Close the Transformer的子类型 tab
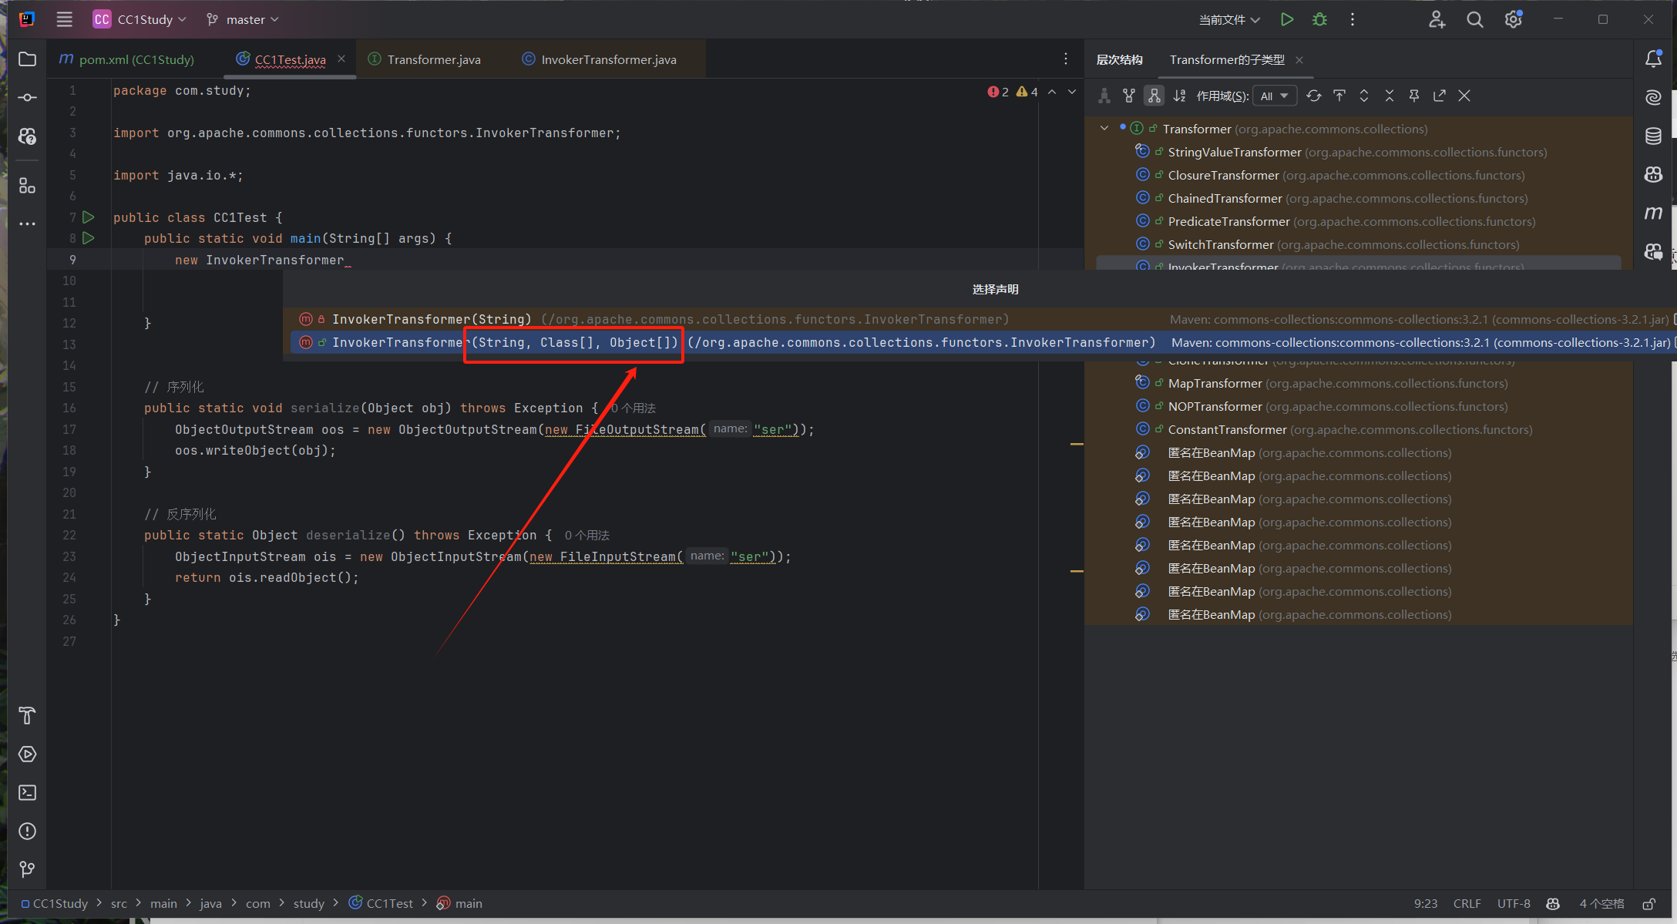 (1299, 60)
